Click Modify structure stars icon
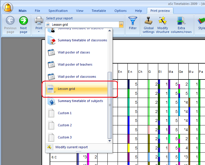Image resolution: width=205 pixels, height=165 pixels. coord(163,21)
